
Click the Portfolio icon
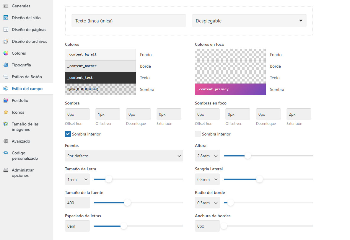coord(6,101)
